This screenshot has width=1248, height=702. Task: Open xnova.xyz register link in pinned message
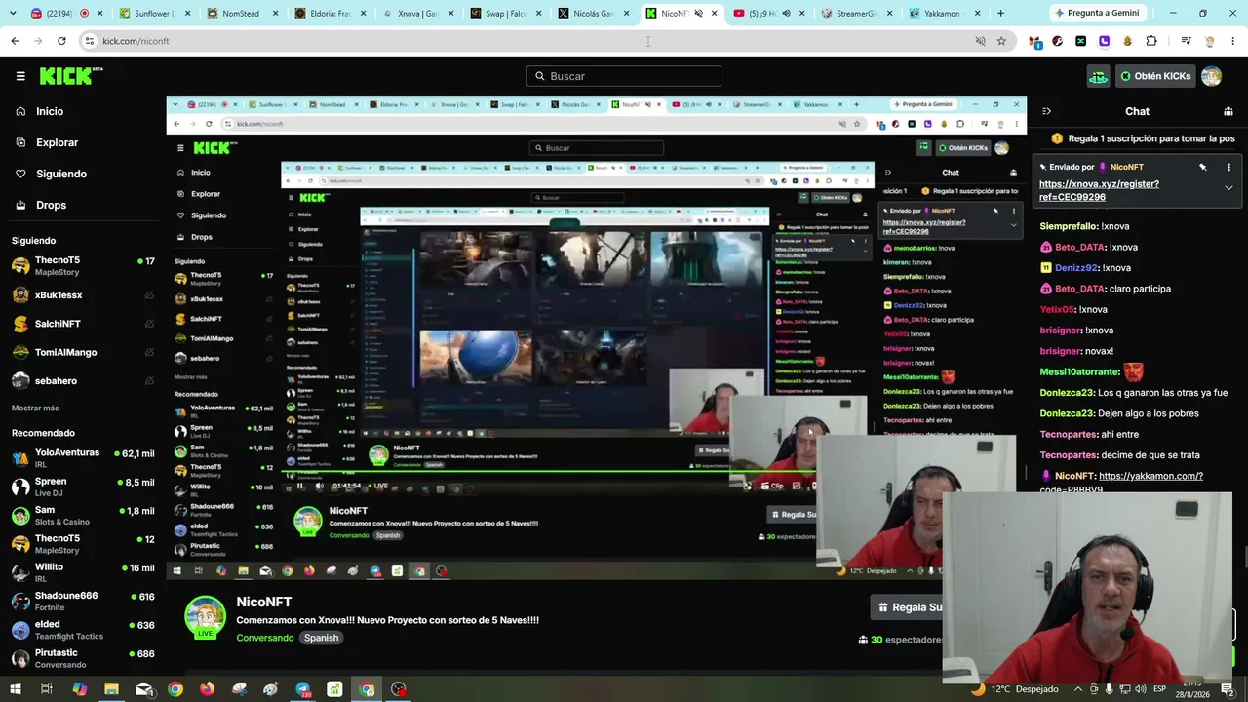1099,190
